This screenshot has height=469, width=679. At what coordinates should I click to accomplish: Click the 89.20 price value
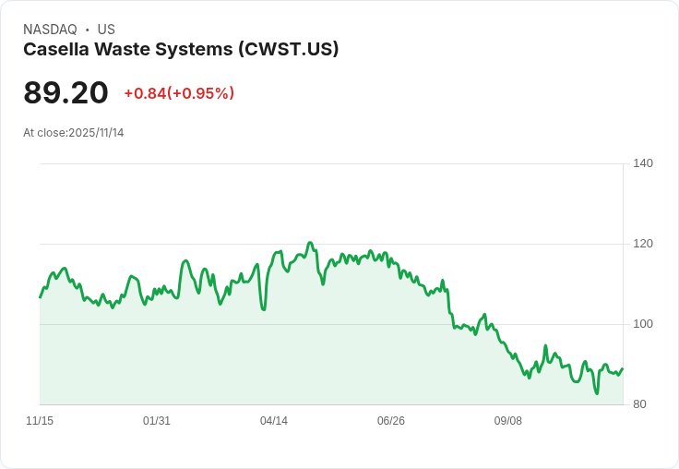(x=66, y=92)
